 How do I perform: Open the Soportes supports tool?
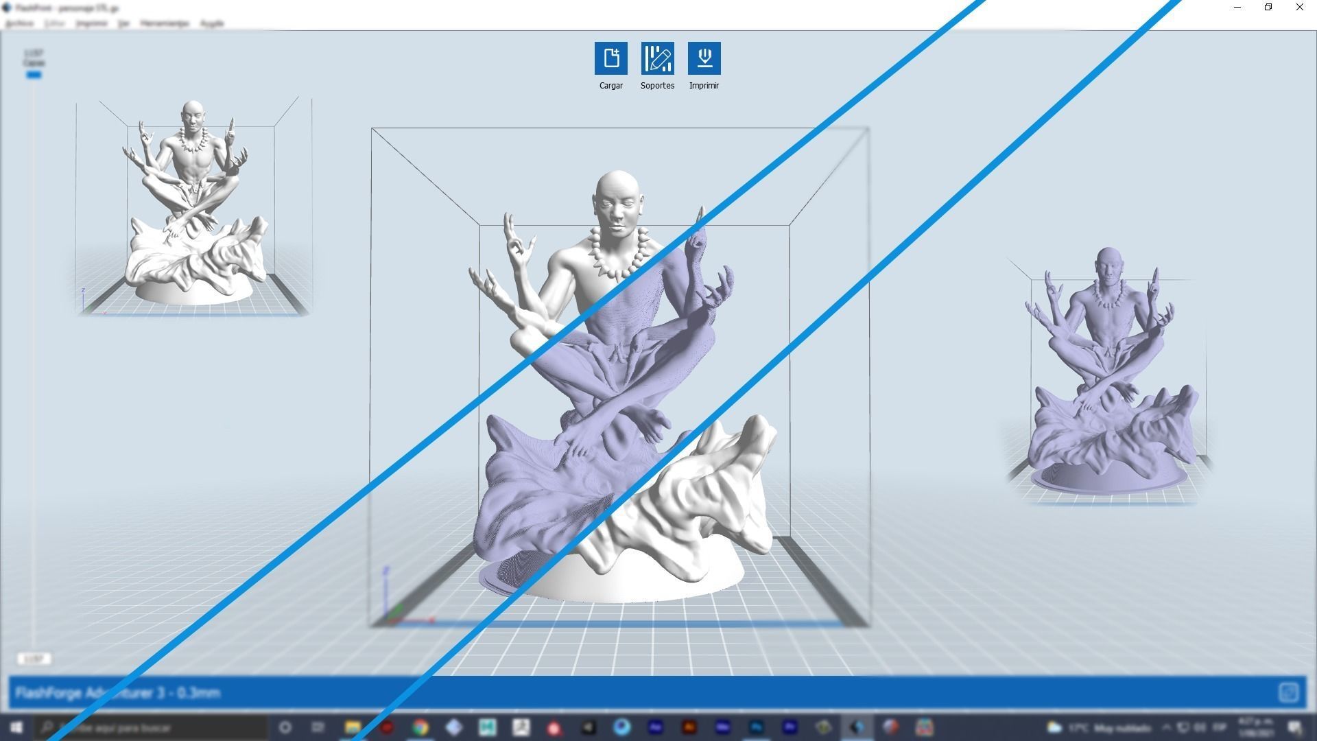(657, 58)
